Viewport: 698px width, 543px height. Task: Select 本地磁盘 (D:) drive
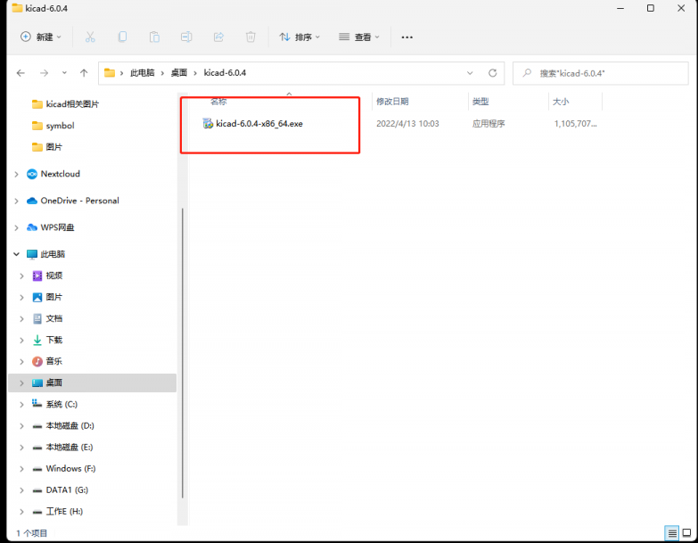(x=62, y=425)
